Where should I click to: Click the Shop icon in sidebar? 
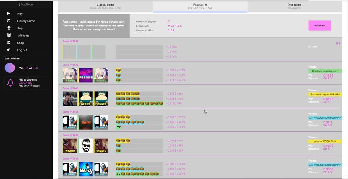tap(9, 43)
